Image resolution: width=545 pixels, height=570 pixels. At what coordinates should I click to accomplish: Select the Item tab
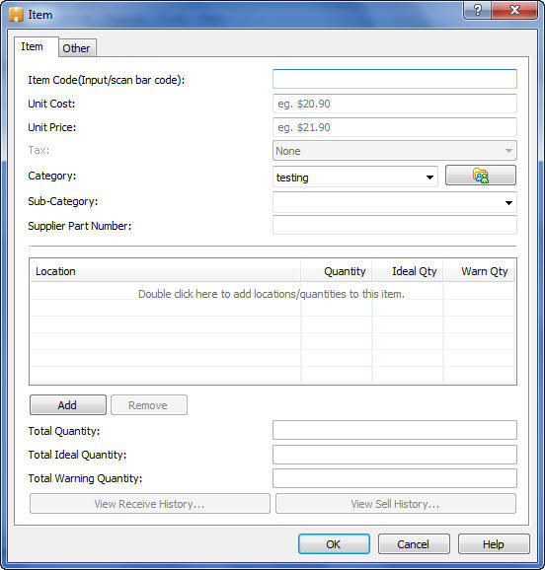point(36,47)
